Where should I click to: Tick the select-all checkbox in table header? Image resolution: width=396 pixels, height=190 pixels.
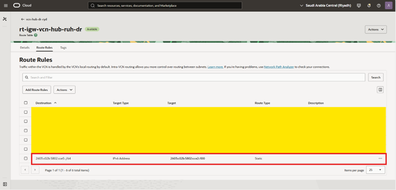click(26, 103)
